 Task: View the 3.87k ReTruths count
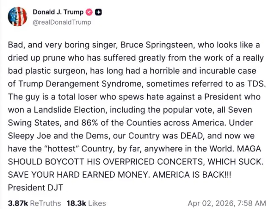pos(34,203)
